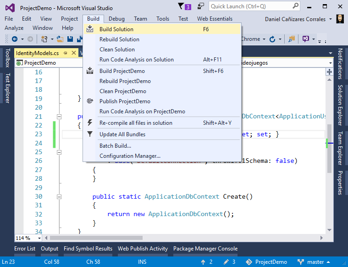Open the Package Manager Console tab
Viewport: 348px width, 267px height.
[x=205, y=249]
